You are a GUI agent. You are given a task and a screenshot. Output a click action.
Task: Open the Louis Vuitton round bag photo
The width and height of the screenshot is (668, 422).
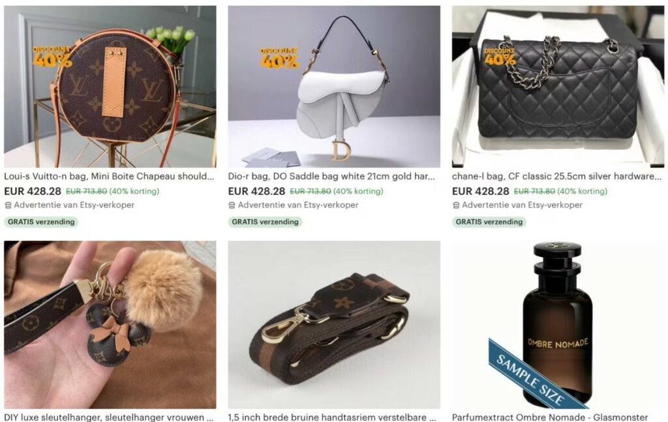(110, 87)
